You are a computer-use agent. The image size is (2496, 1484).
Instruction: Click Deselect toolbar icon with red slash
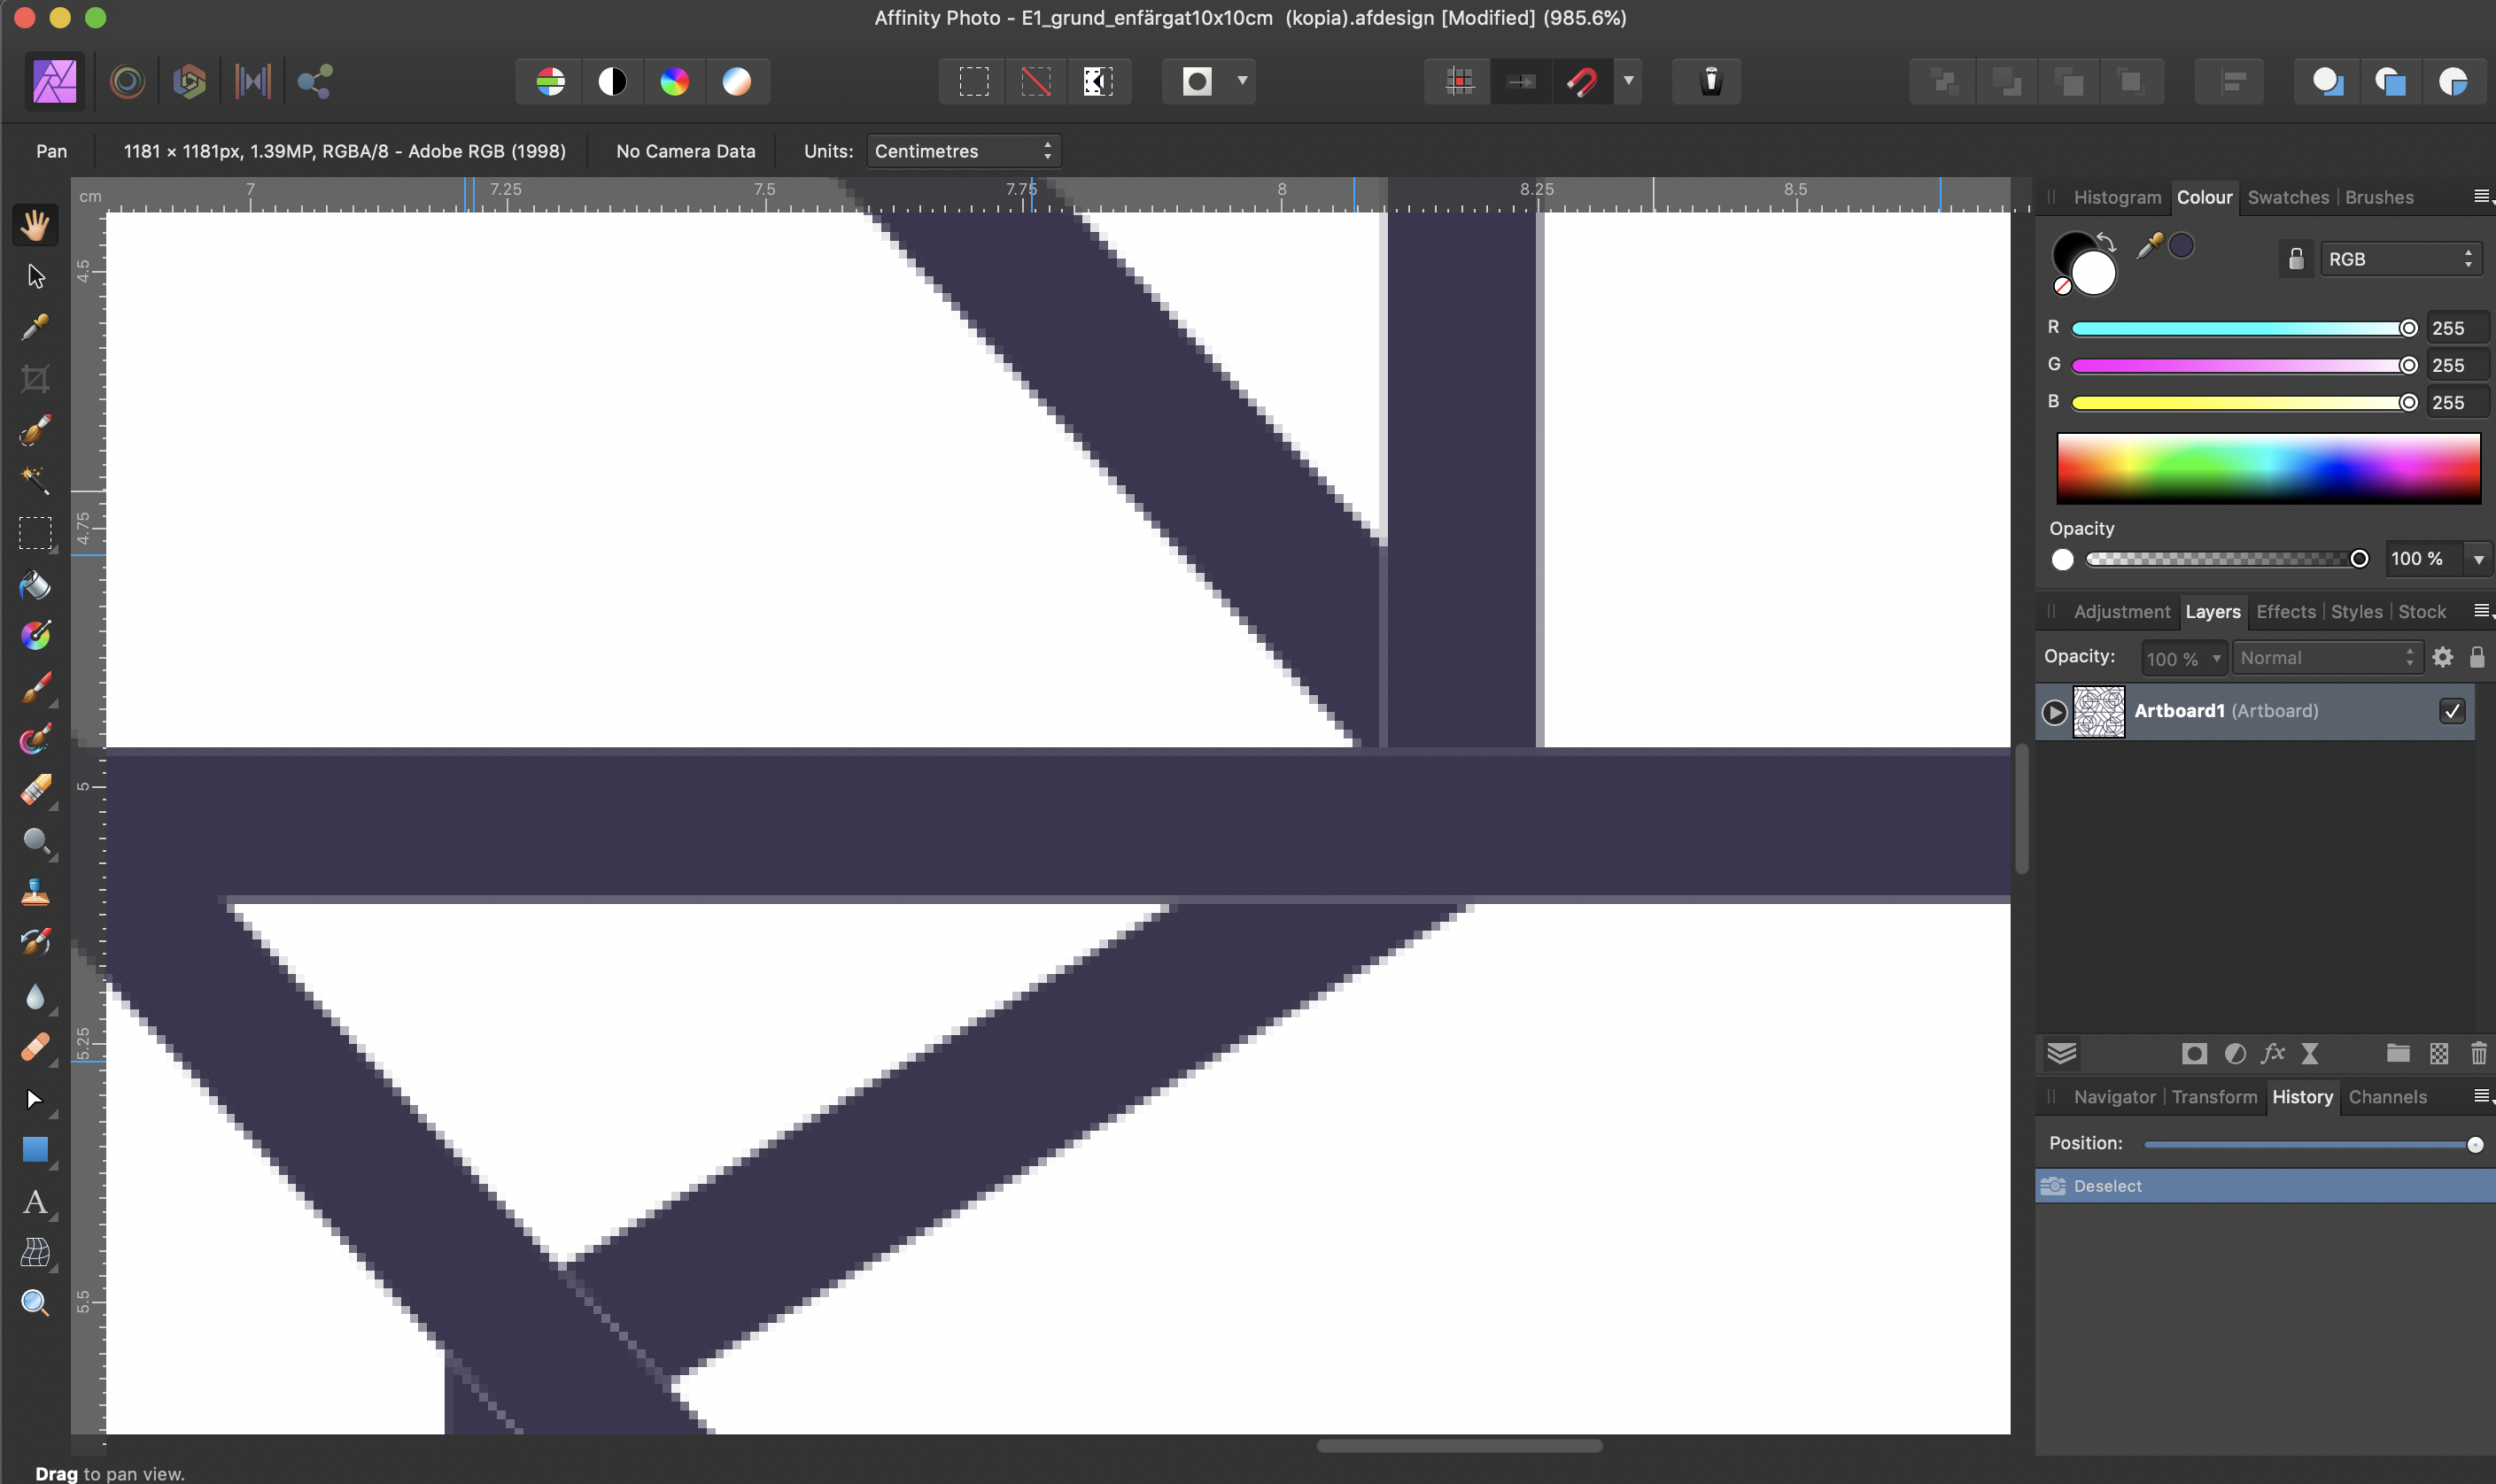1036,81
